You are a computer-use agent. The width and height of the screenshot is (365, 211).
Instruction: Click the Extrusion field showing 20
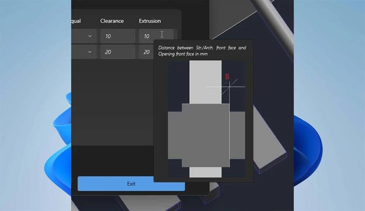click(146, 52)
